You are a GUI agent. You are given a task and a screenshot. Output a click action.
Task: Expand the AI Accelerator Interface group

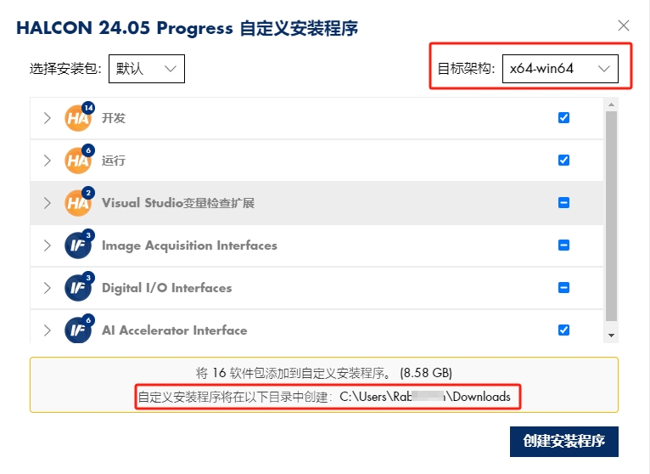(48, 330)
